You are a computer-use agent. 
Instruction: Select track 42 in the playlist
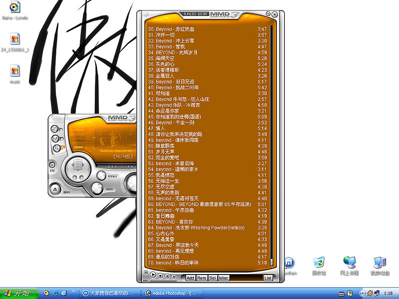coord(207,99)
